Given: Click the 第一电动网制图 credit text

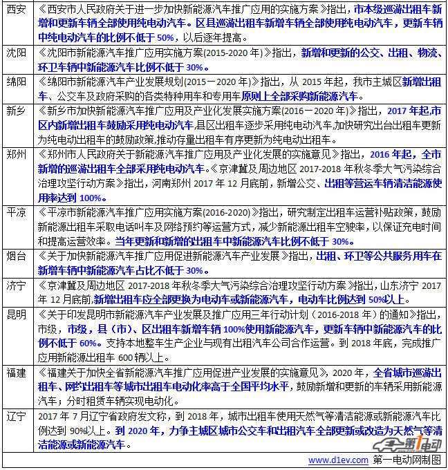Looking at the screenshot, I should (x=407, y=460).
